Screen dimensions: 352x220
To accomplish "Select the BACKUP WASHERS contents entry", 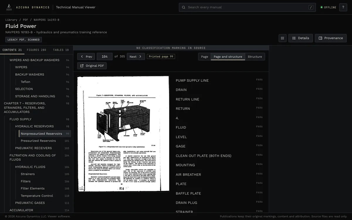I will click(x=42, y=75).
